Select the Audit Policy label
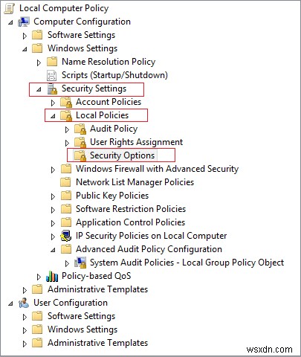301x357 pixels. point(114,129)
